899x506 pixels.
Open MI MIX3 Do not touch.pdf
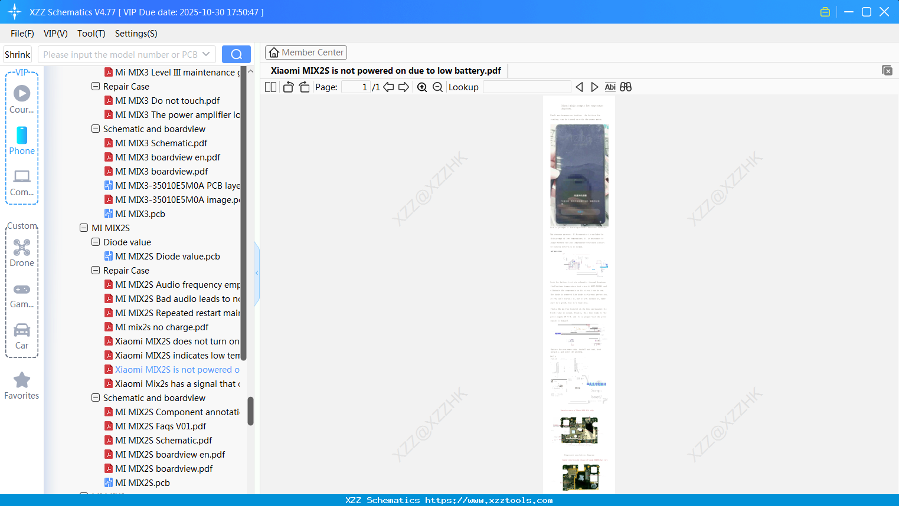168,100
